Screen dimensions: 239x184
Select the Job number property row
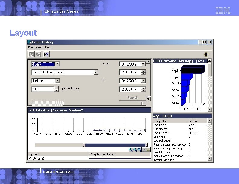[x=180, y=133]
